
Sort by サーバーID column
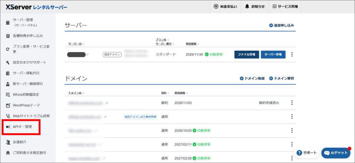pyautogui.click(x=76, y=44)
